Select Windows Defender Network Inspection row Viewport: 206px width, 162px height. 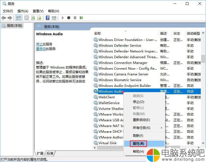pos(147,51)
